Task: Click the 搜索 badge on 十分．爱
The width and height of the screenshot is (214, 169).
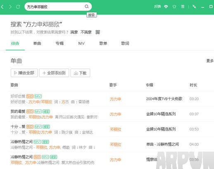Action: [46, 126]
